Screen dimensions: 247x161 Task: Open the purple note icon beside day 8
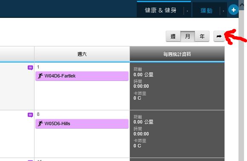(x=30, y=115)
